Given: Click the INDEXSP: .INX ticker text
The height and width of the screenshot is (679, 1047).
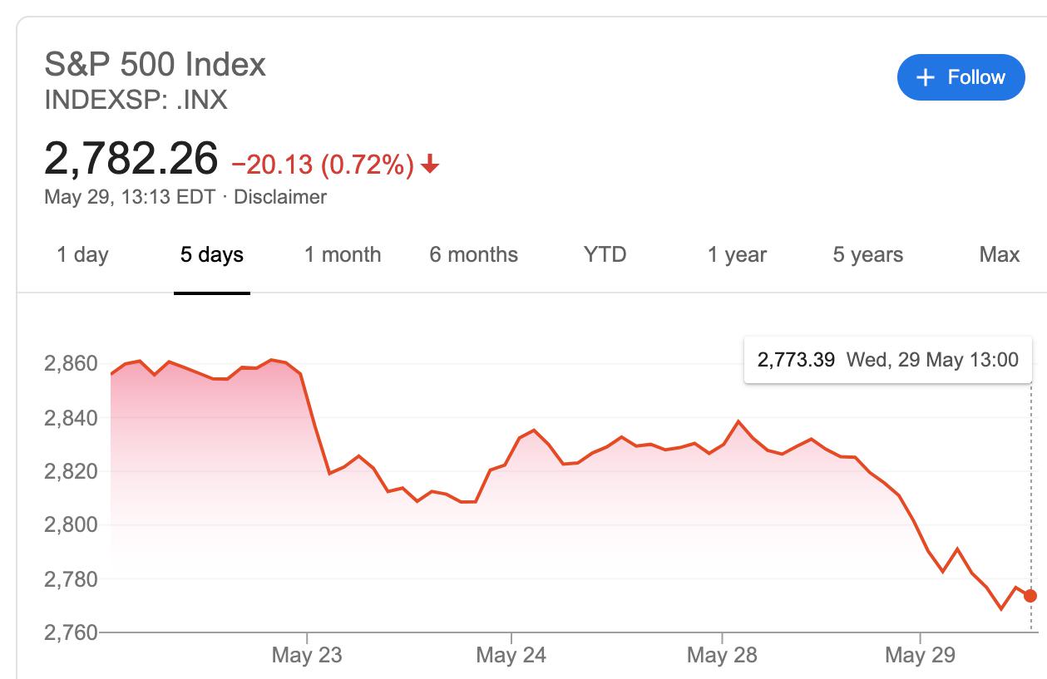Looking at the screenshot, I should point(136,101).
